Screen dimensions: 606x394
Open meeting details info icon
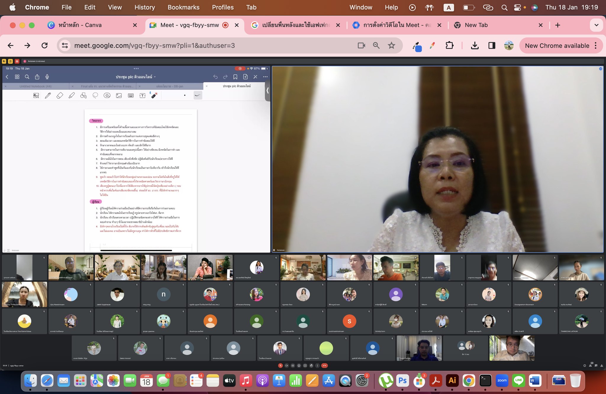(585, 366)
